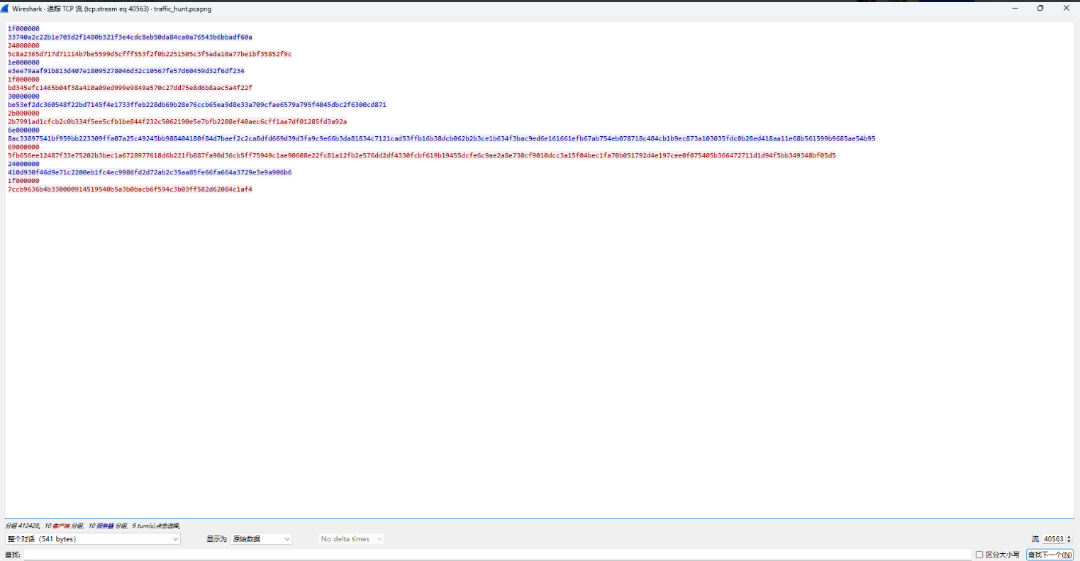Select the blue line starting with be53ef2dc360548f

point(197,105)
